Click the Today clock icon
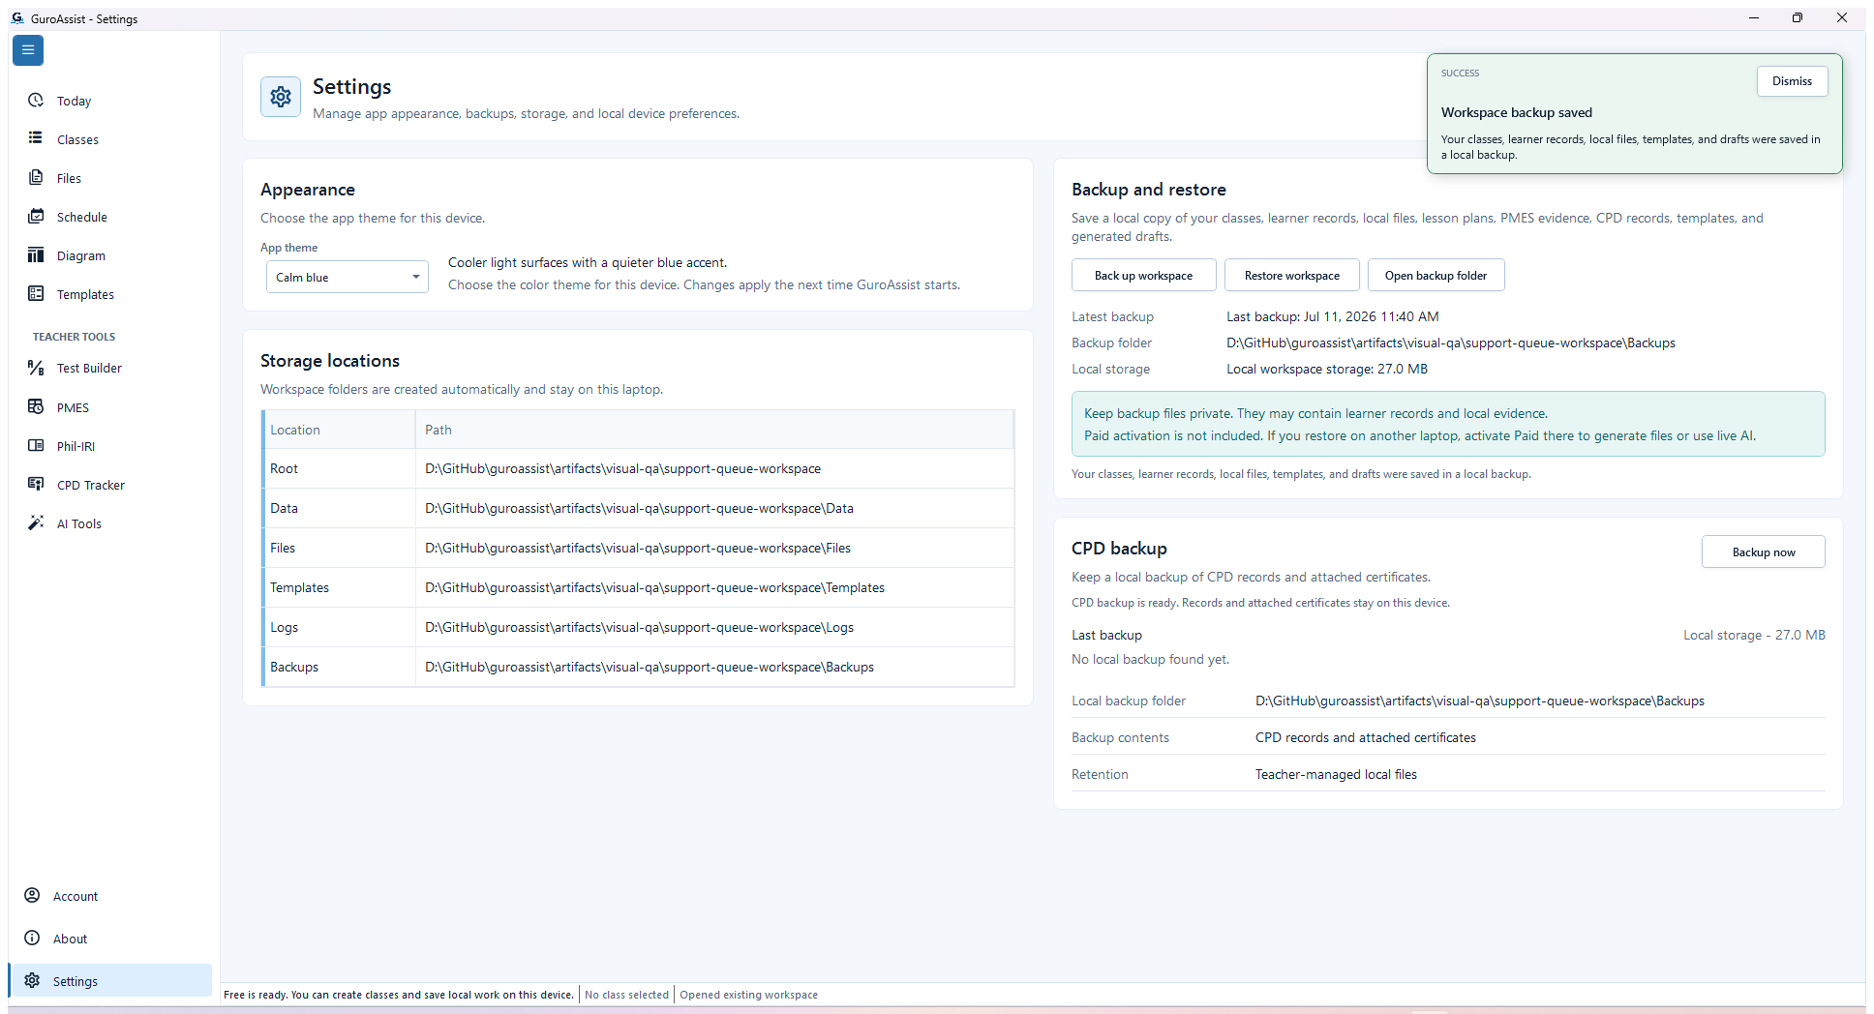Viewport: 1874px width, 1014px height. pos(36,101)
